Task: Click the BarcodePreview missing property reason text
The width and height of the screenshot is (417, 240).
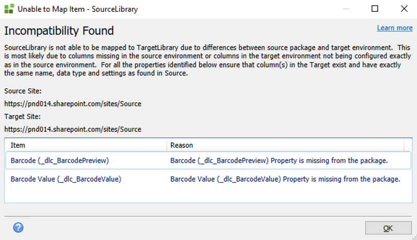Action: [x=279, y=161]
